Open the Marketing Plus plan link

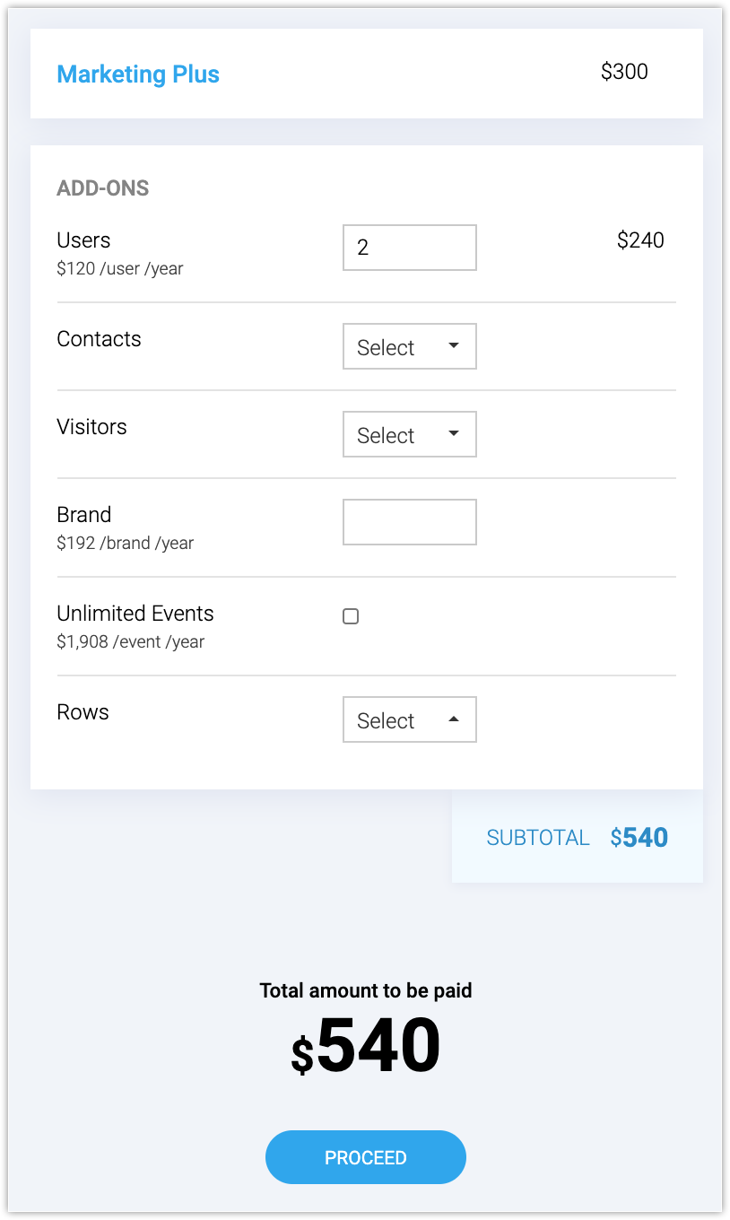[x=138, y=74]
